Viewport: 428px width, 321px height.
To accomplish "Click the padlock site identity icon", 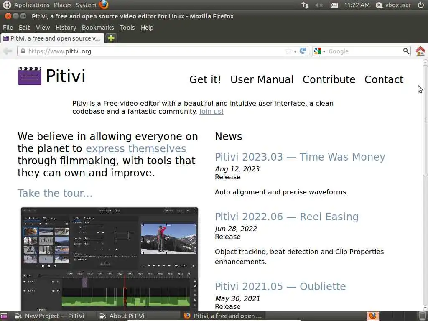I will (x=23, y=51).
